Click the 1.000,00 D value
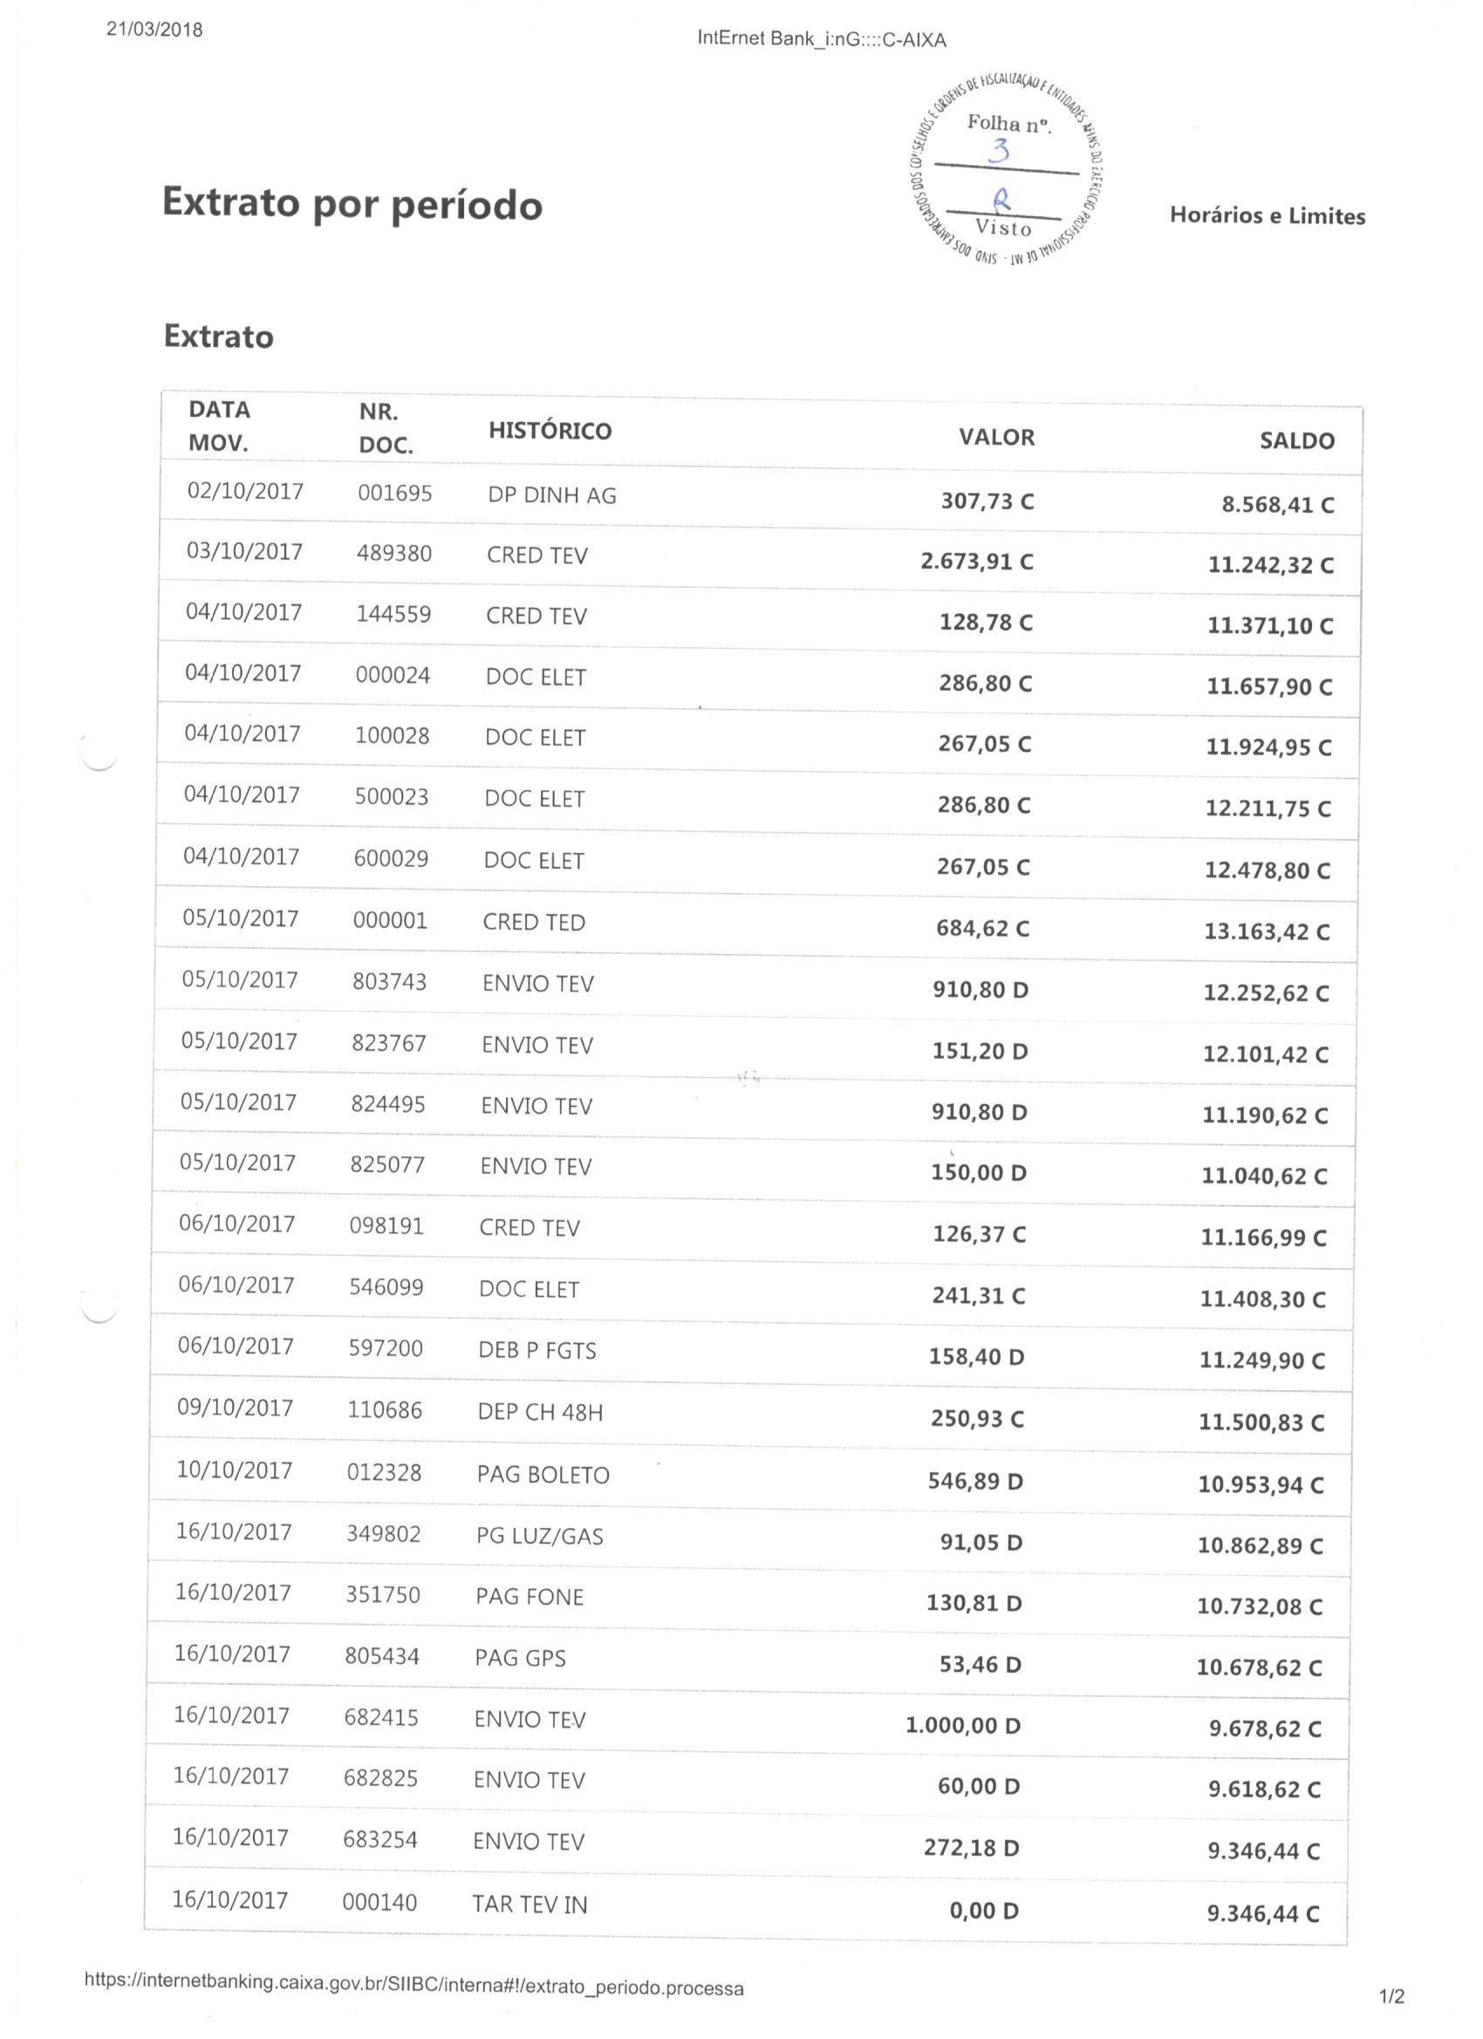This screenshot has height=2039, width=1483. point(962,1725)
